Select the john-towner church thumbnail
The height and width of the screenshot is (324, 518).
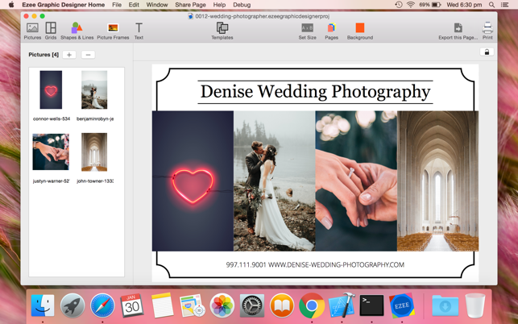click(x=94, y=152)
